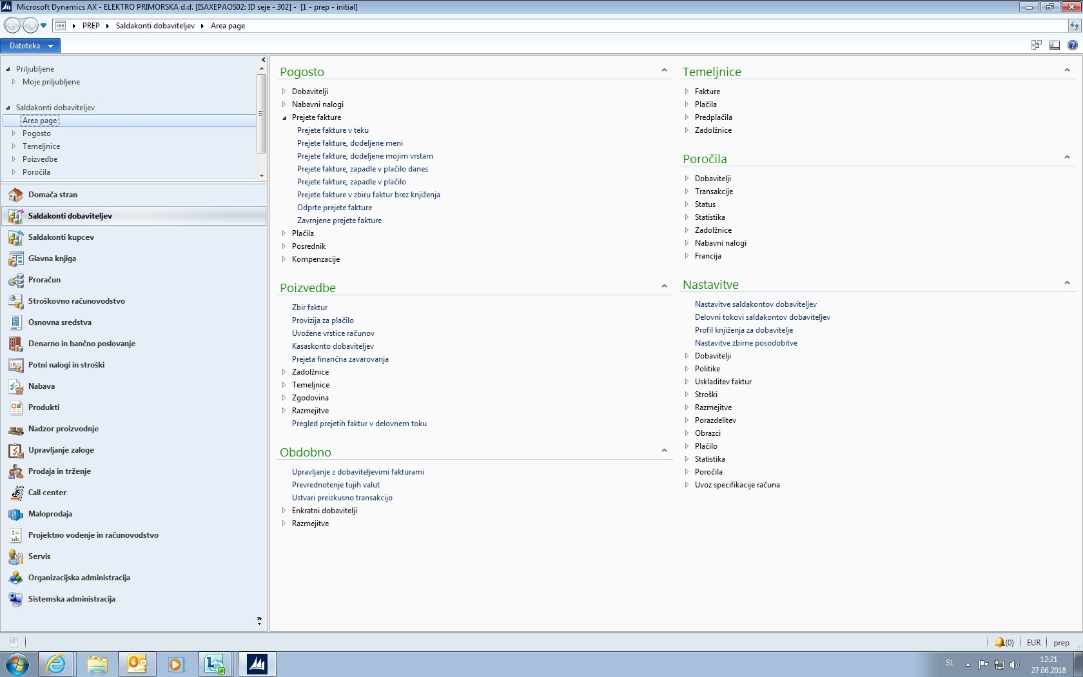
Task: Open Saldakonti kupcev module icon
Action: point(15,237)
